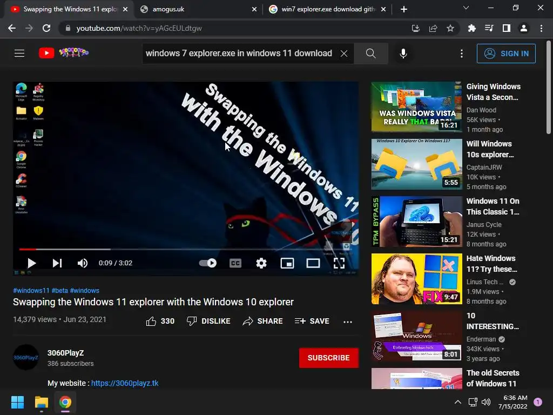
Task: Open the YouTube hamburger guide menu
Action: coord(19,53)
